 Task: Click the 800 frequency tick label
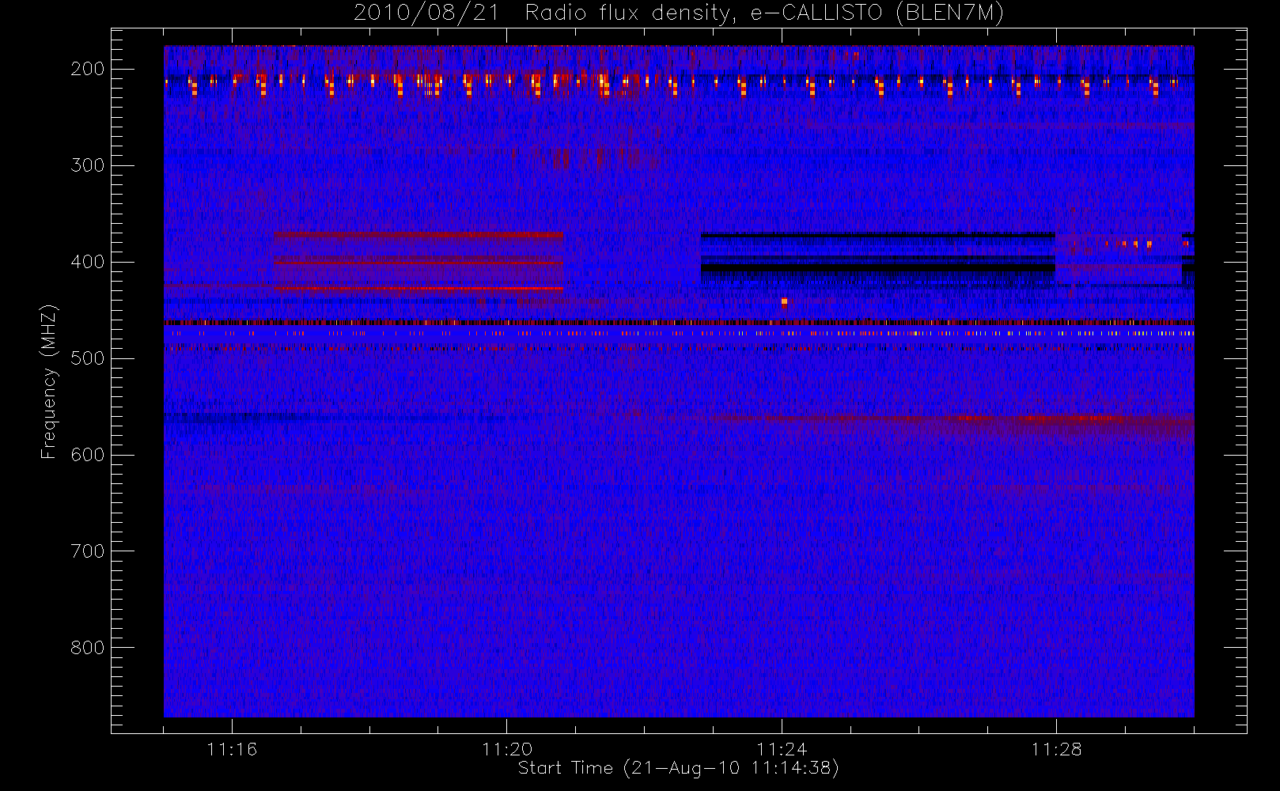pos(88,648)
